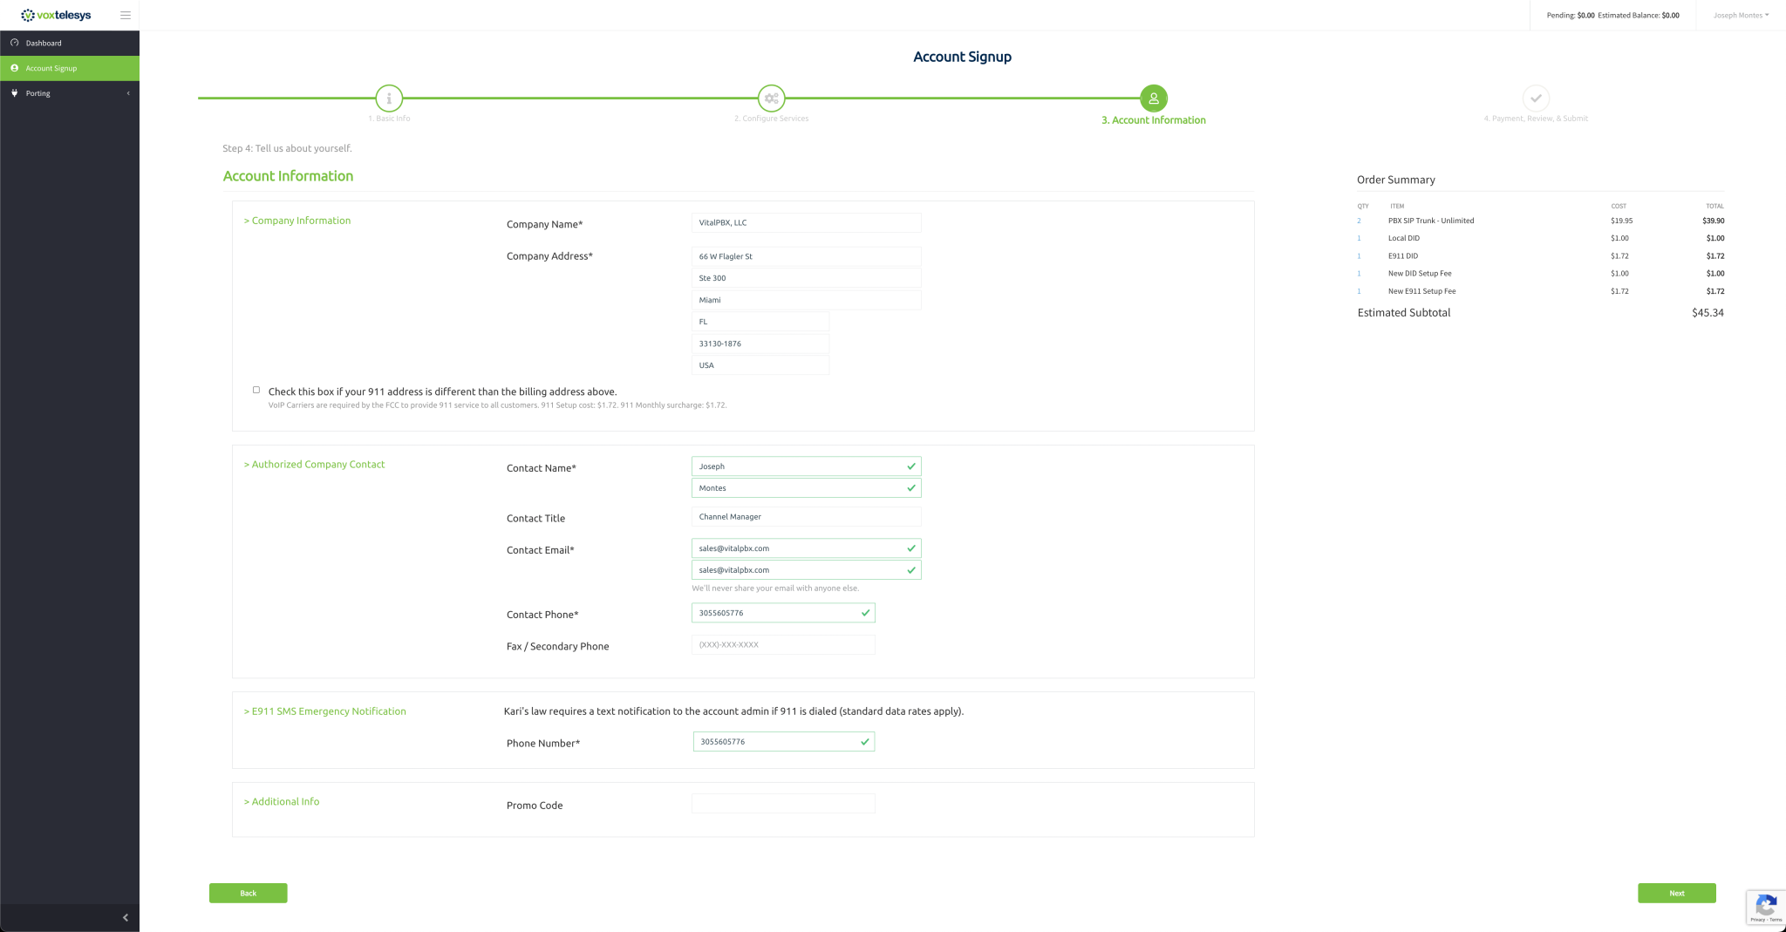Click the Next button

(x=1676, y=893)
